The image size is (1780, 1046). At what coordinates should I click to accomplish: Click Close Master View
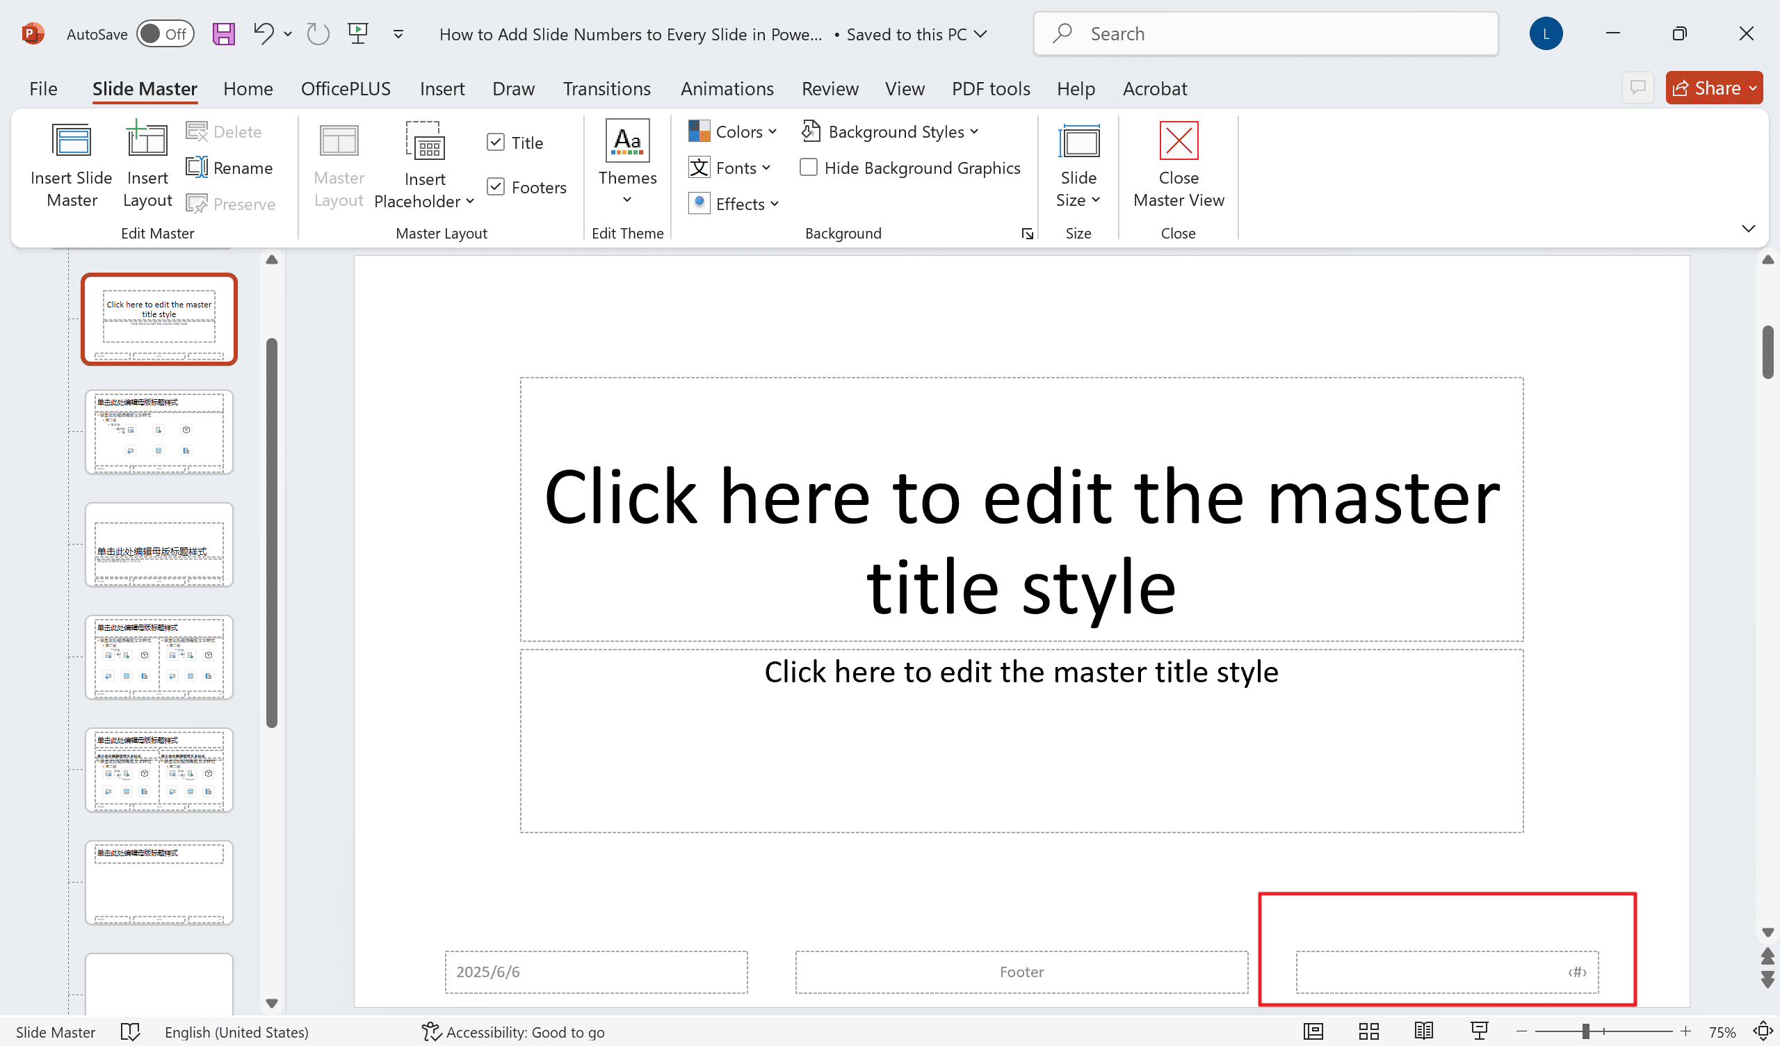coord(1178,165)
